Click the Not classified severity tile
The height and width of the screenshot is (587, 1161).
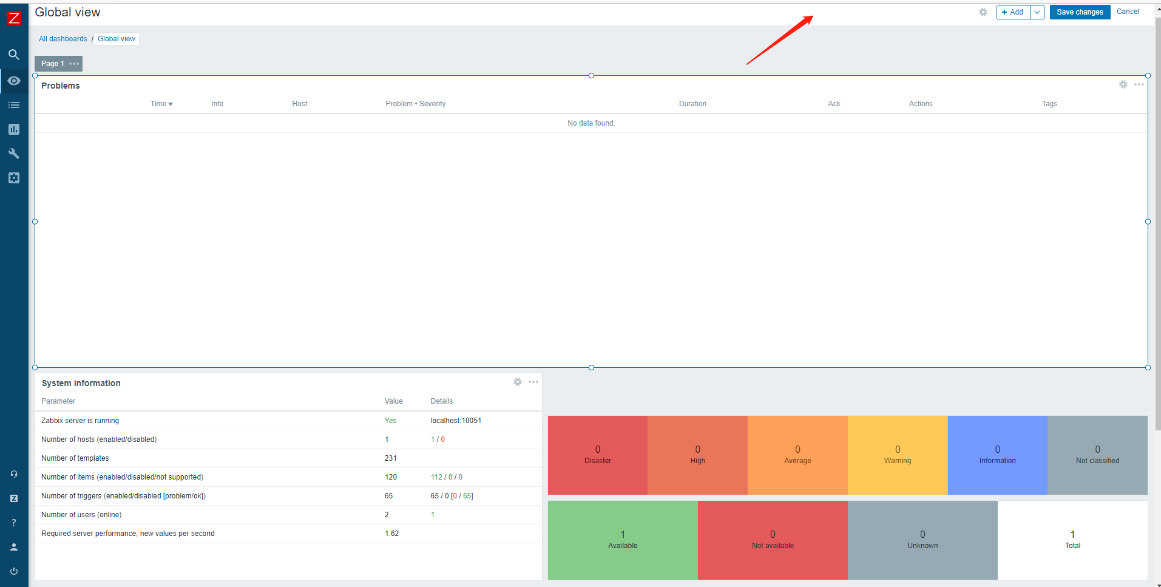[1097, 455]
